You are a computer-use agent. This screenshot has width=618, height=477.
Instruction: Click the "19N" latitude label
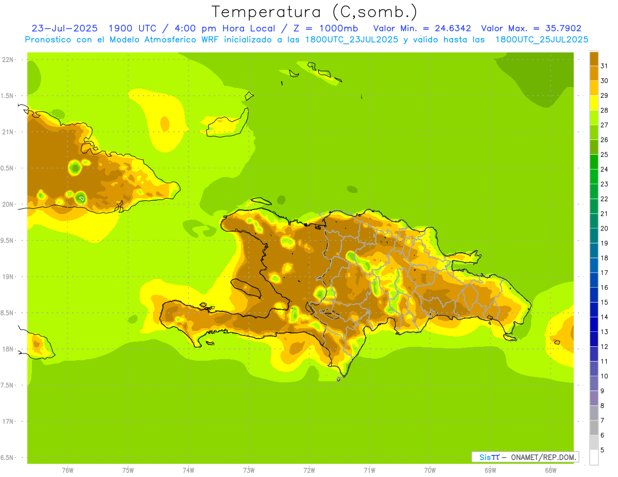8,277
